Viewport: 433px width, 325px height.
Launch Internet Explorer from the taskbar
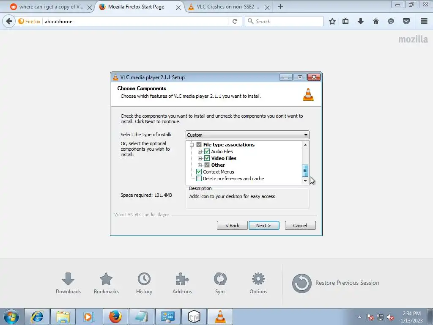click(x=37, y=317)
